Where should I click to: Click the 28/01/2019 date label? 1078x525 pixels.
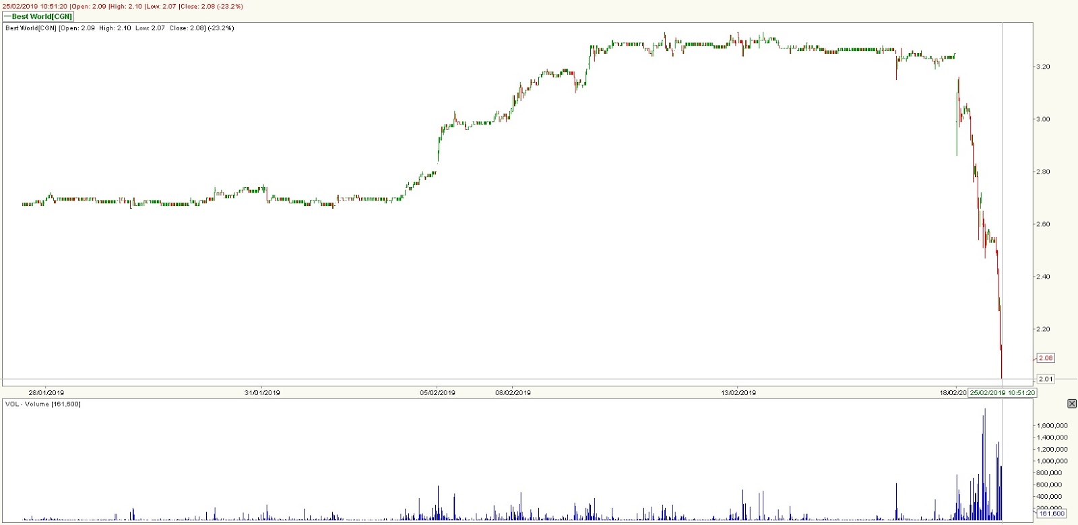[x=46, y=392]
